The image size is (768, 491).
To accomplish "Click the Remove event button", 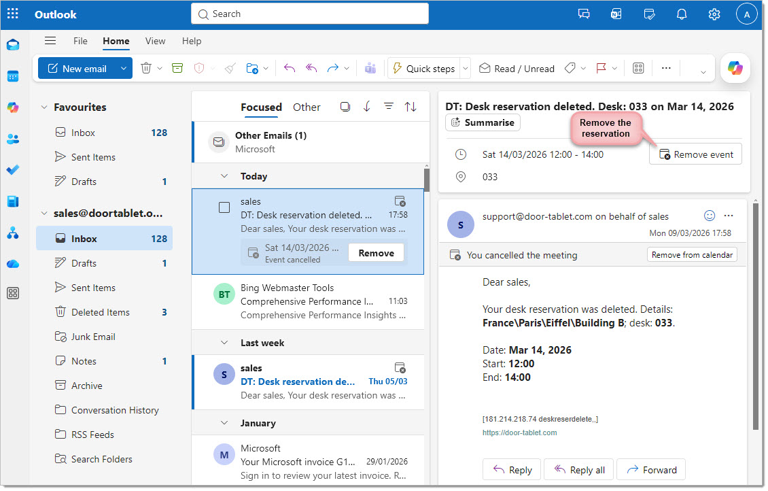I will coord(695,154).
